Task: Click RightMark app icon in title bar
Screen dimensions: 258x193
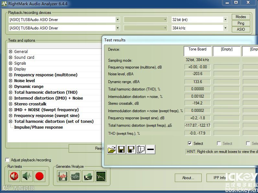Action: [x=4, y=4]
